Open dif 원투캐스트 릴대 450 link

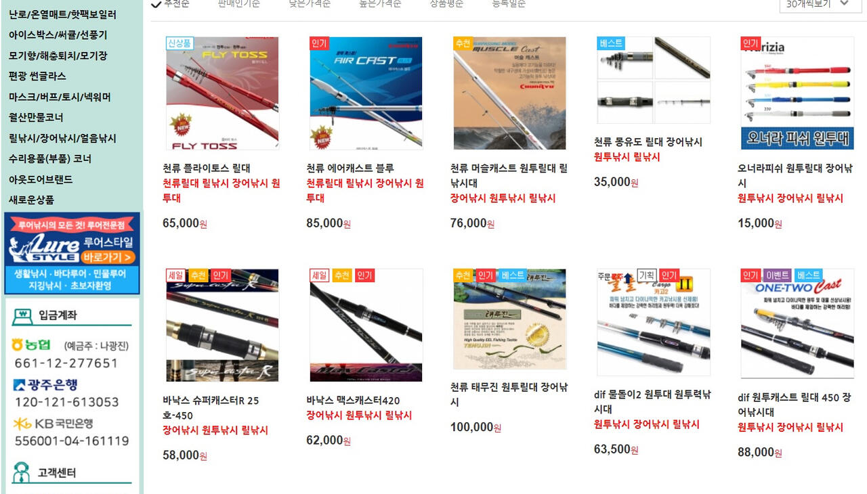pos(795,405)
